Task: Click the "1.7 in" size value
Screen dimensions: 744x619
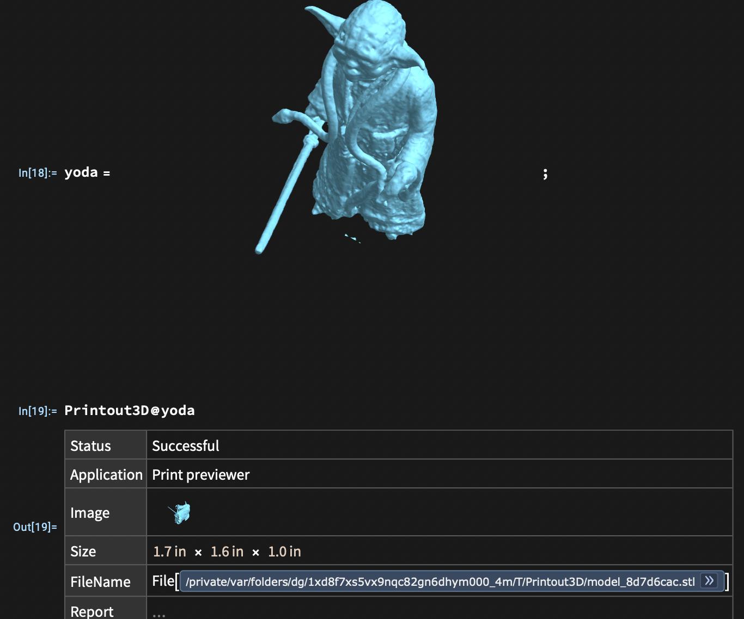Action: tap(169, 551)
